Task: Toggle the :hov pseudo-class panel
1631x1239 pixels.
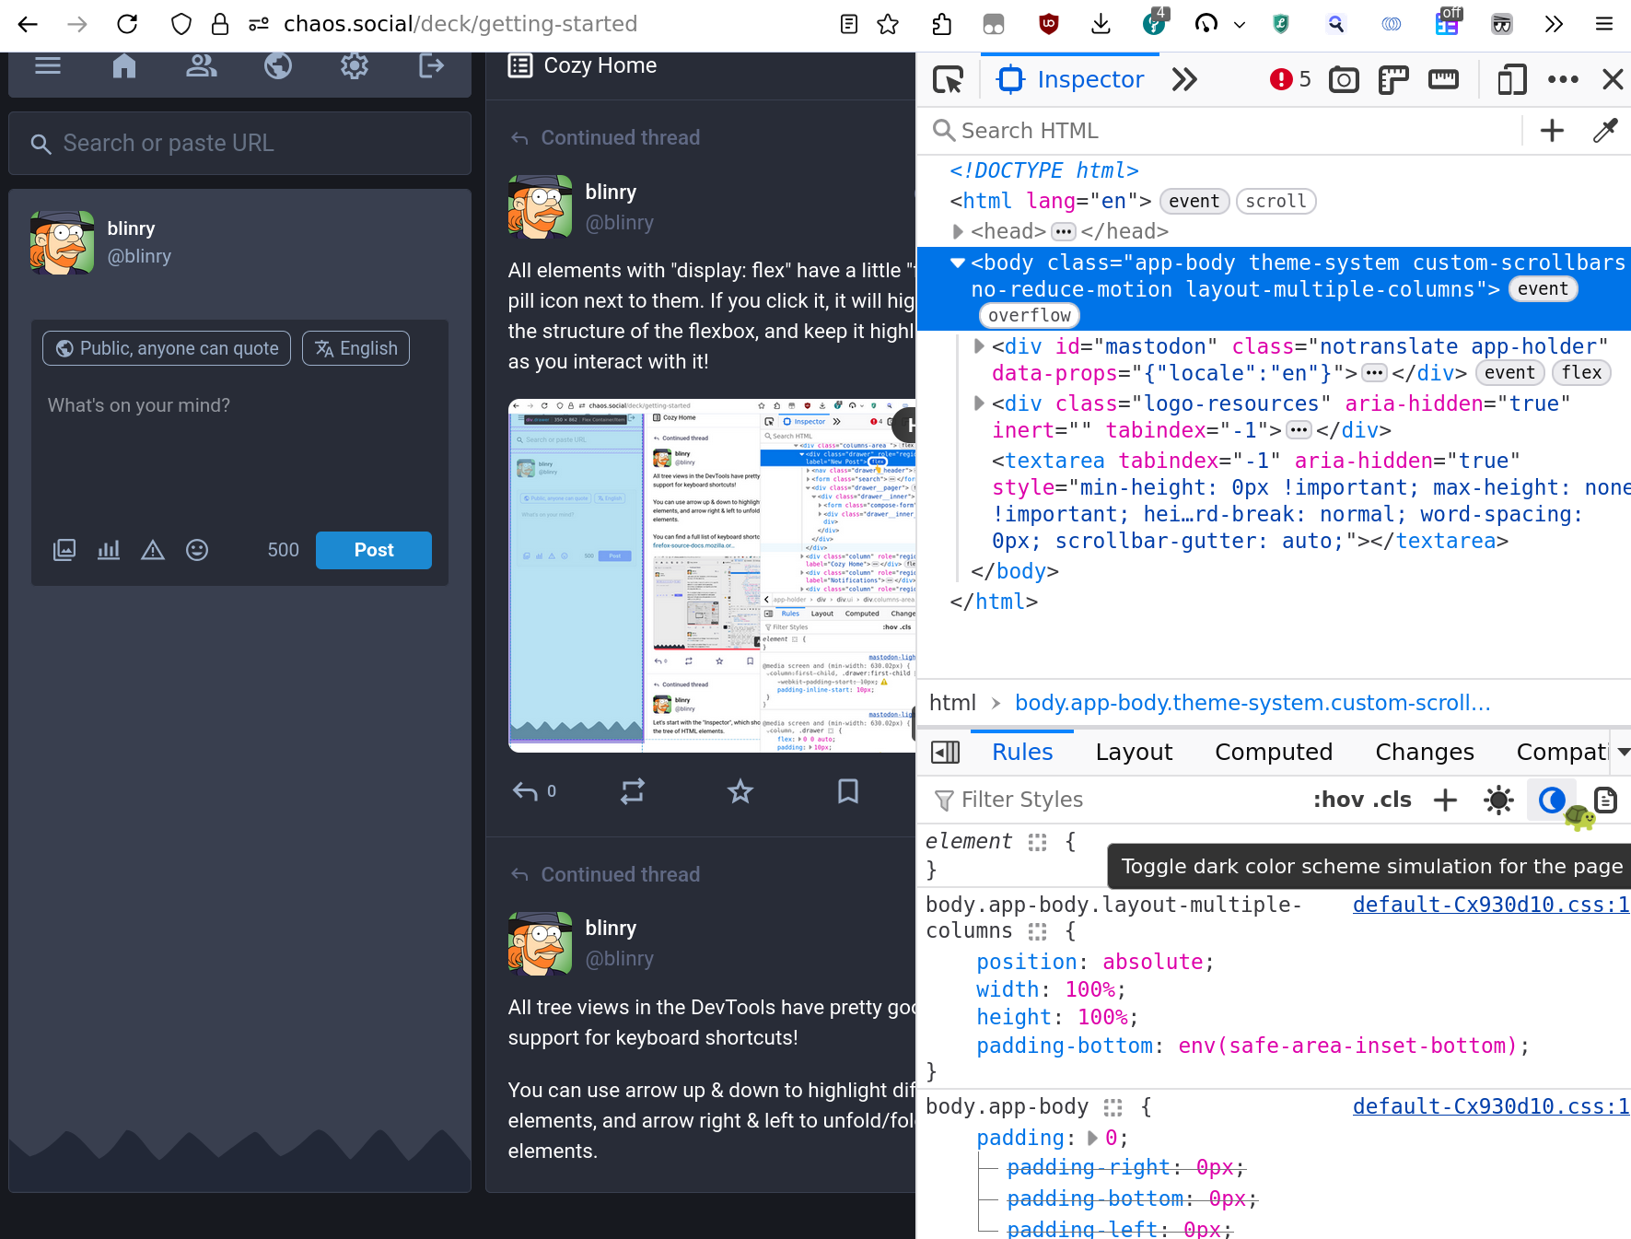Action: (1337, 799)
